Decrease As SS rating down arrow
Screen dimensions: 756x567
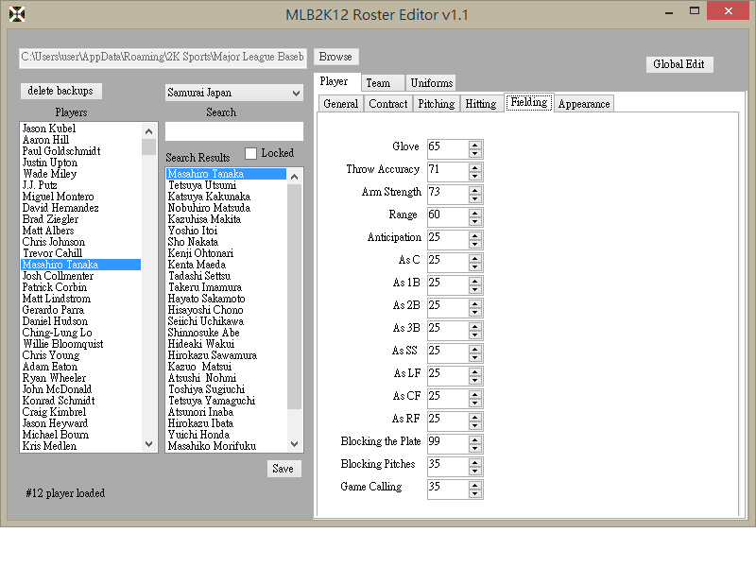coord(475,357)
